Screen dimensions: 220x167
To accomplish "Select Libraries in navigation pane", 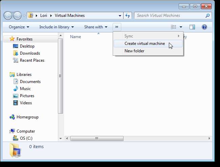I will point(24,75).
